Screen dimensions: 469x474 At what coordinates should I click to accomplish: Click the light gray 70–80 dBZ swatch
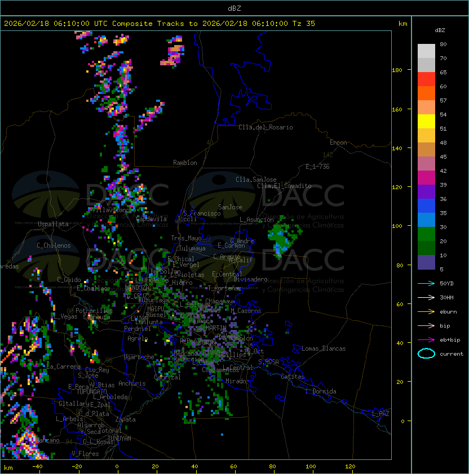coord(426,51)
